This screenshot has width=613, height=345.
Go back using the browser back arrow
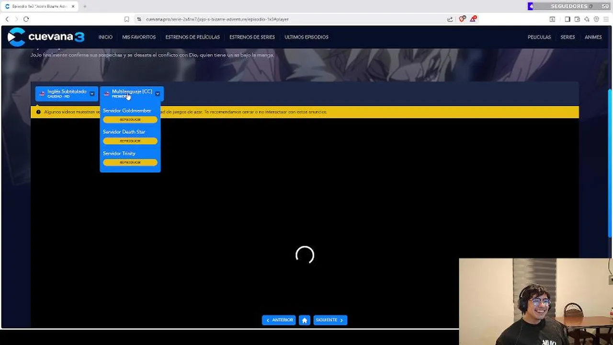coord(7,19)
